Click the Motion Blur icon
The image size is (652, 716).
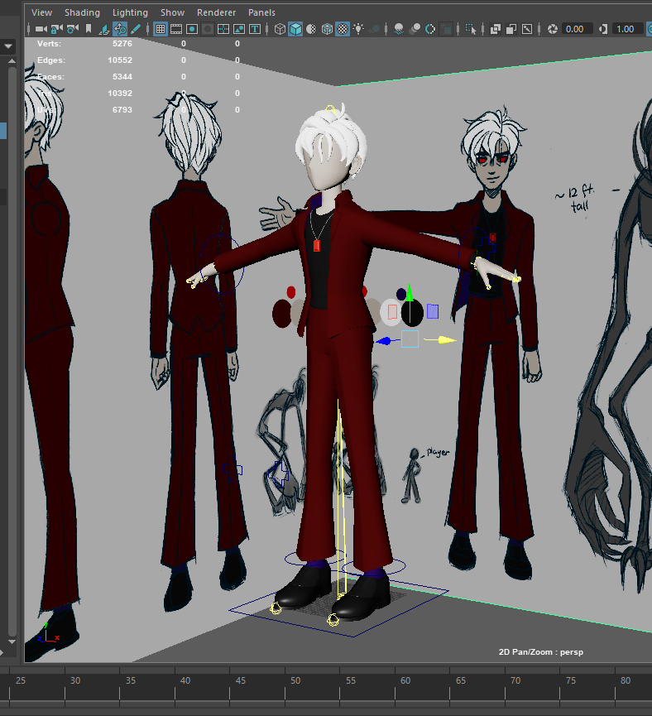[x=415, y=29]
